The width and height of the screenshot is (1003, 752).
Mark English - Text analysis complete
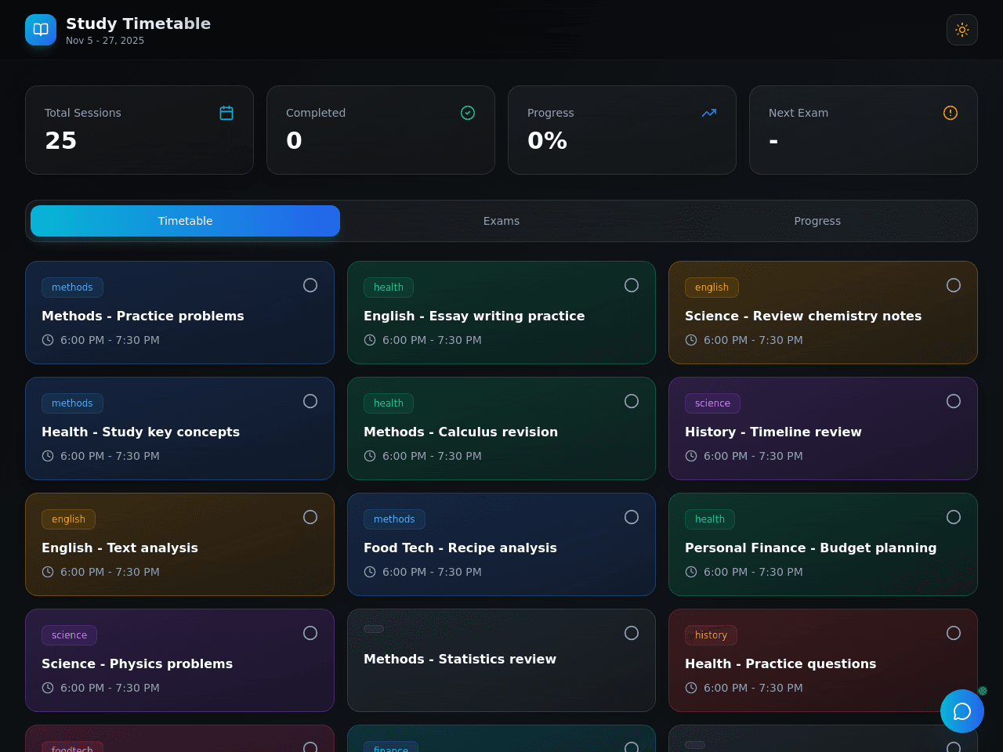click(x=310, y=517)
